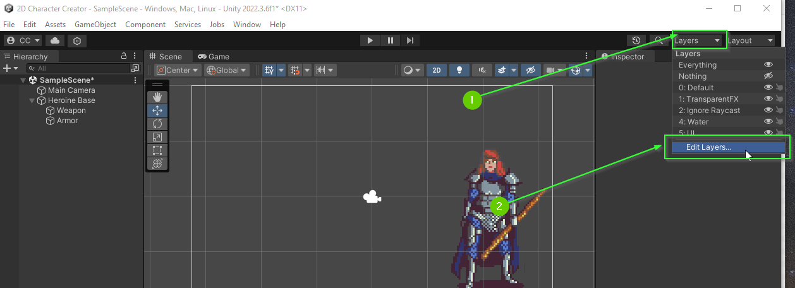This screenshot has height=288, width=795.
Task: Open the Unity Version Control icon
Action: pos(77,40)
